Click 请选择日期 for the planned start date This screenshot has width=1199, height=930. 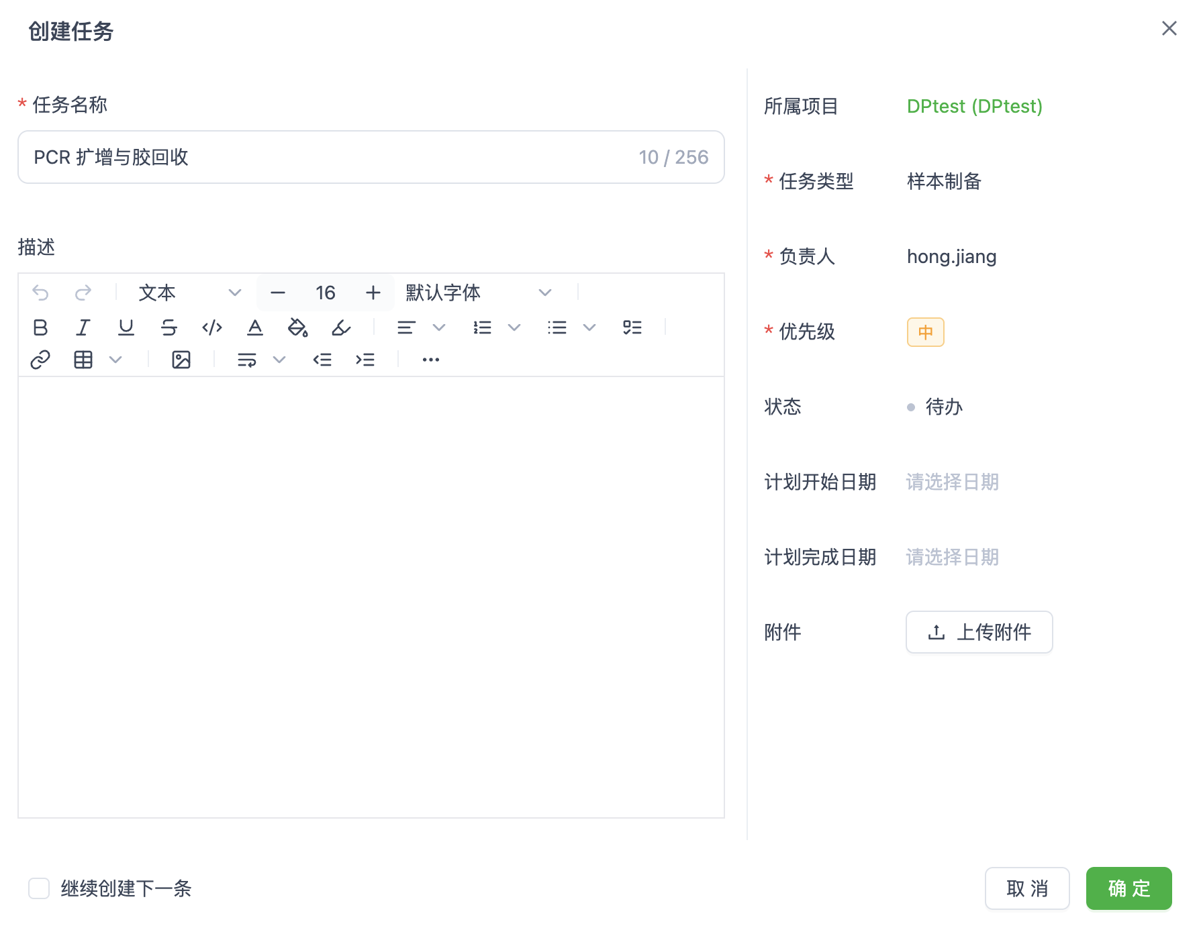pos(951,482)
